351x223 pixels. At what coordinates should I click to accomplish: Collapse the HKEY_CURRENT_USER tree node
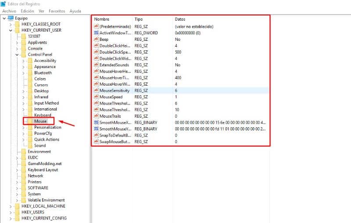[x=11, y=30]
